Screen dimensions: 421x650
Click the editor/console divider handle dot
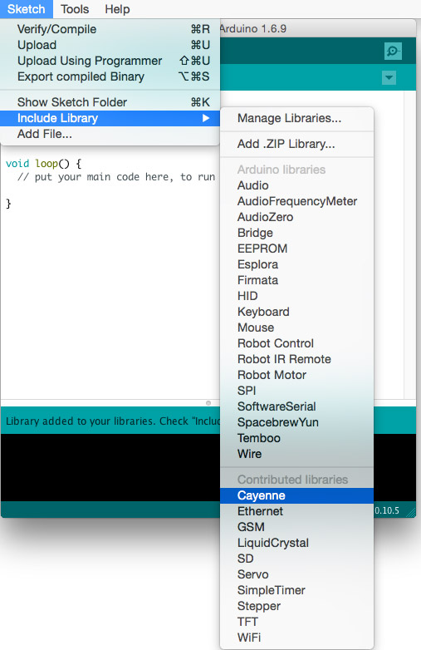pos(208,403)
